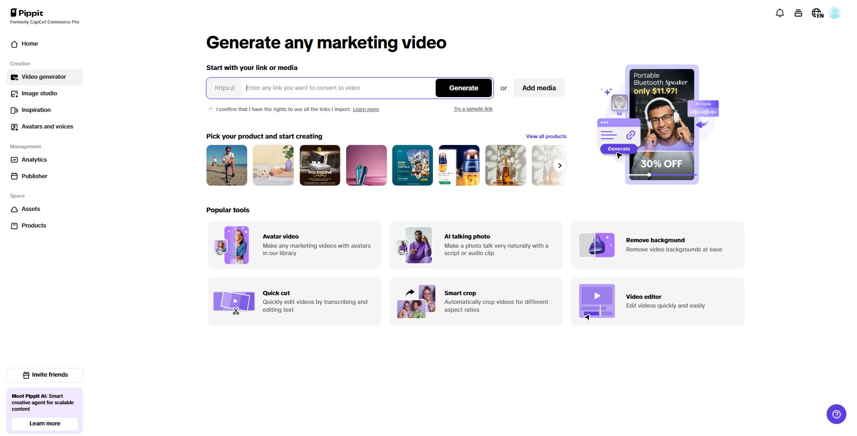Open the notification bell

(x=780, y=13)
